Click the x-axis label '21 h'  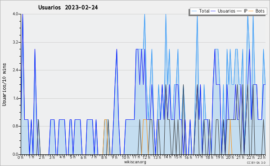tap(240, 157)
